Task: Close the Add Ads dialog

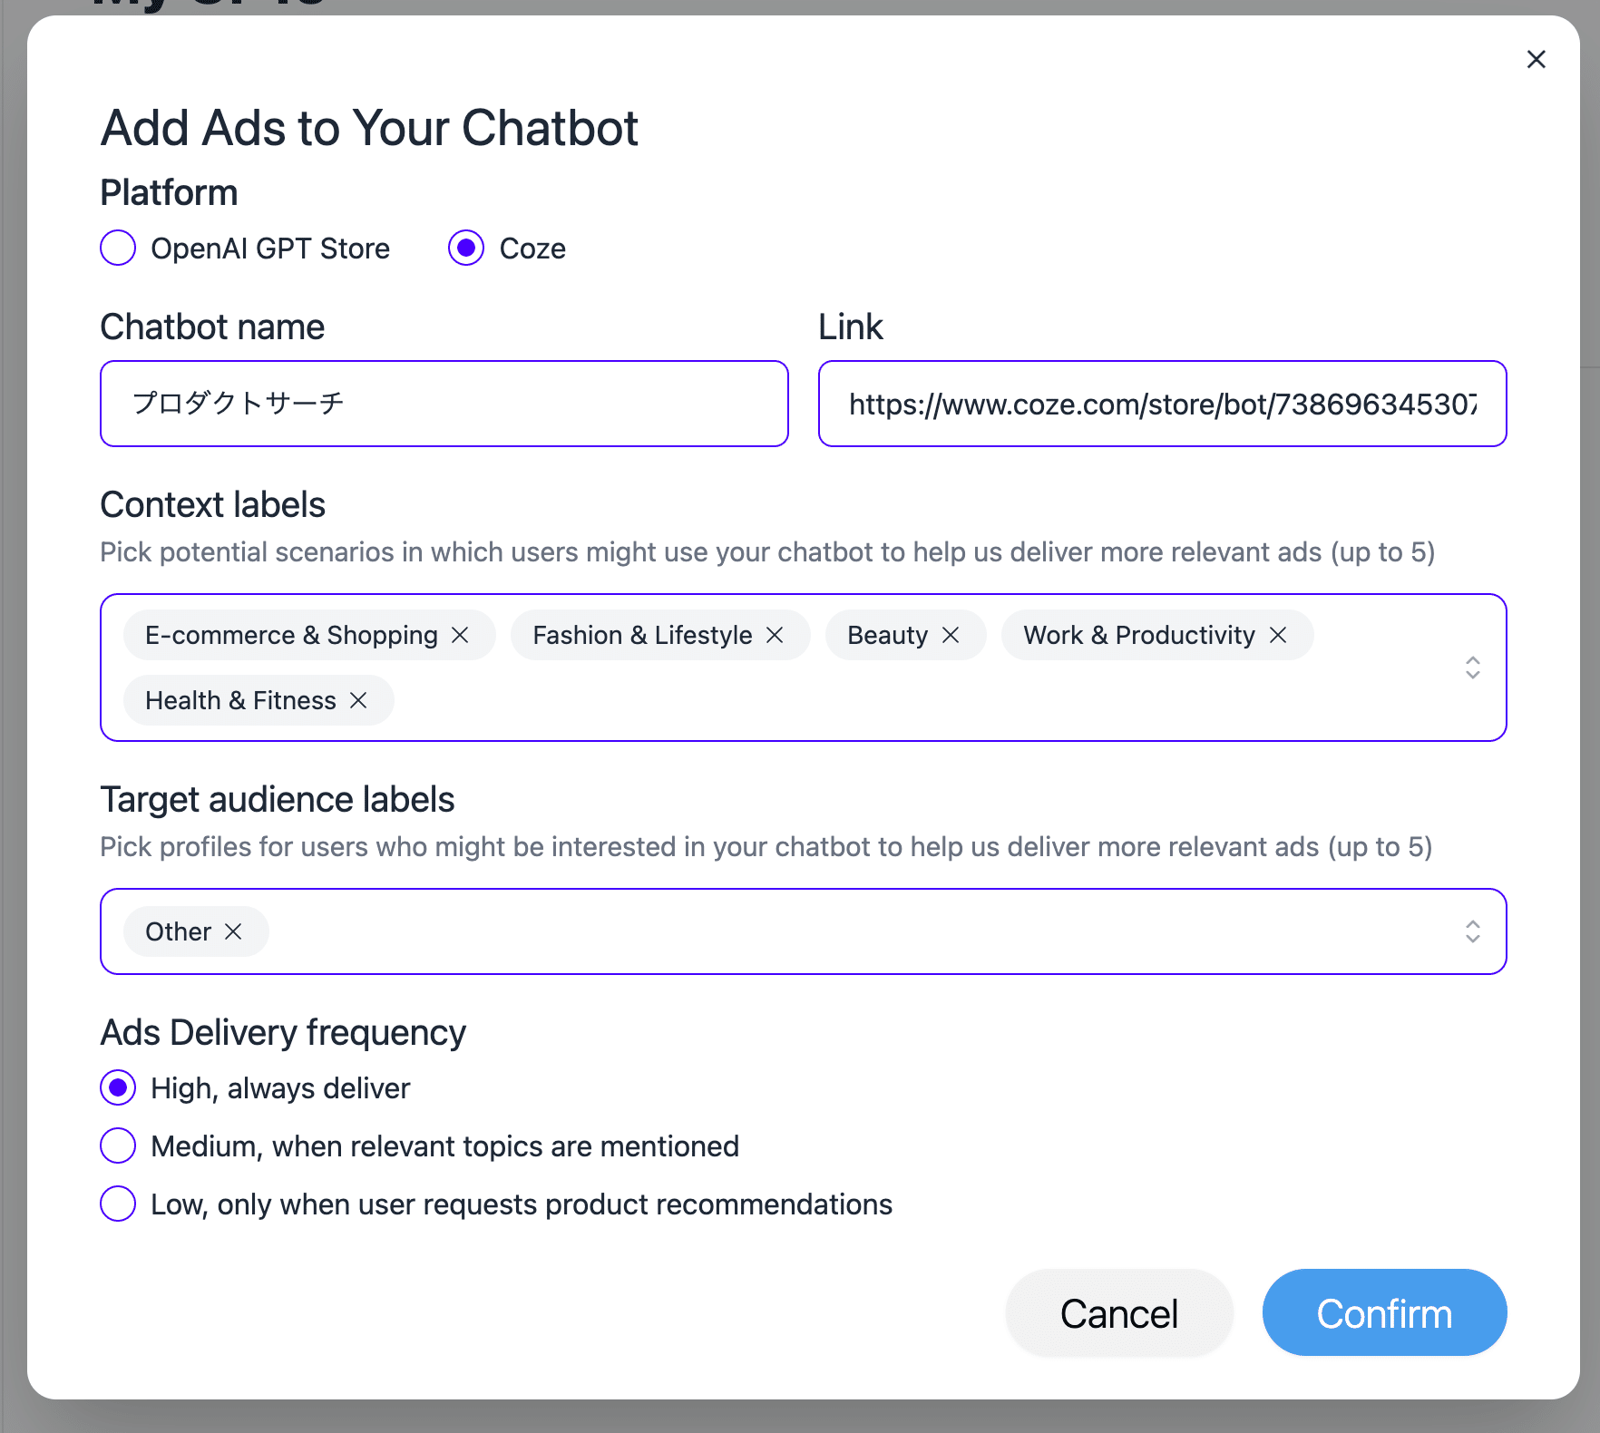Action: (1536, 60)
